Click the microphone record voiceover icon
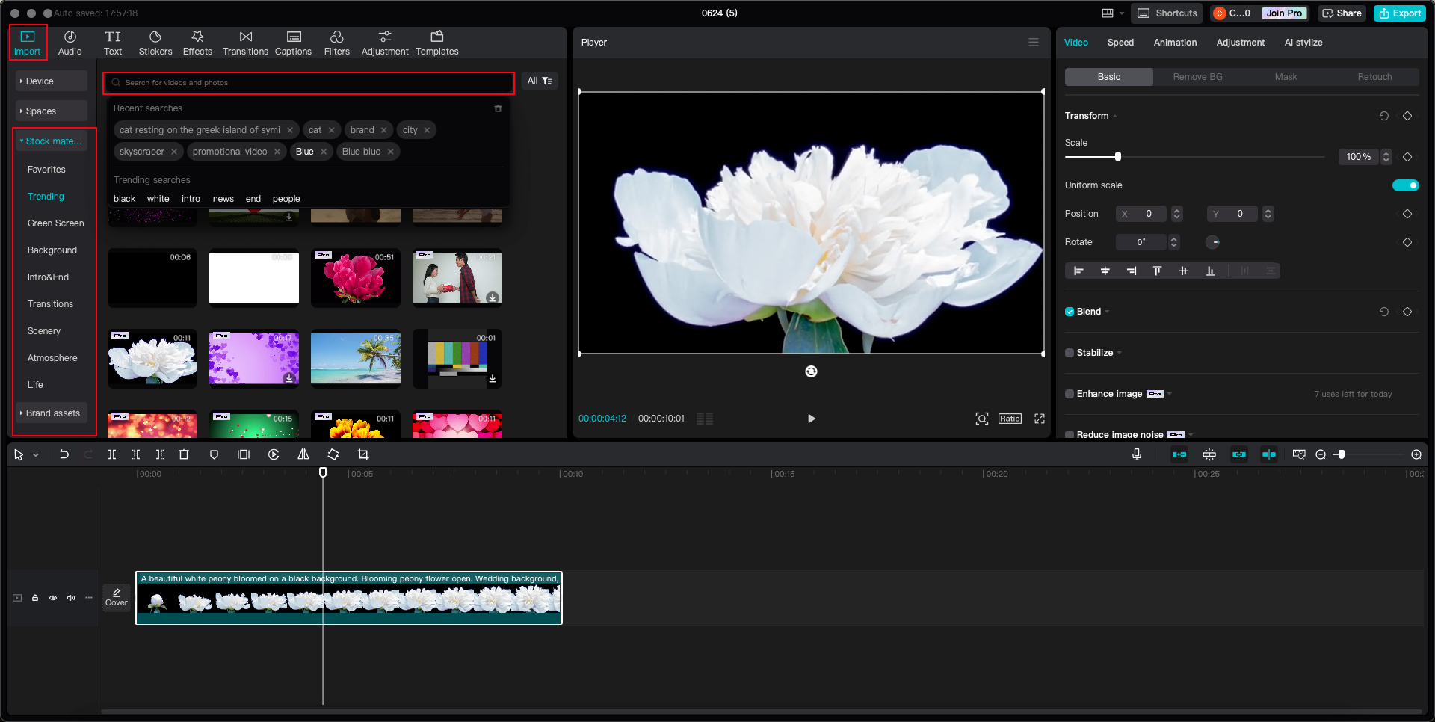1435x722 pixels. (x=1137, y=454)
